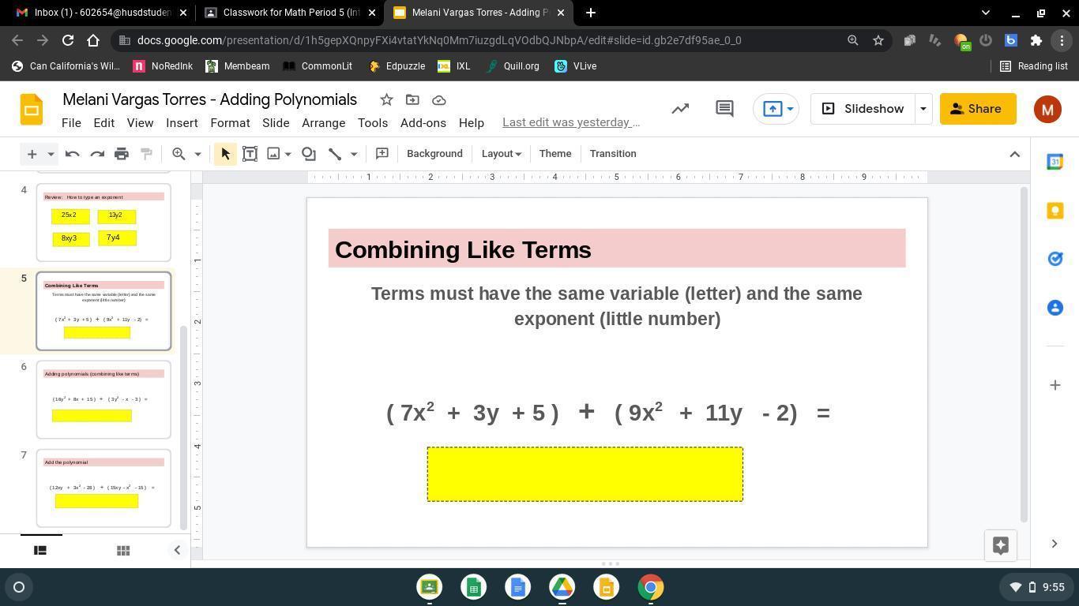Screen dimensions: 1079x606
Task: Open the Chrome tab search dropdown
Action: point(985,13)
